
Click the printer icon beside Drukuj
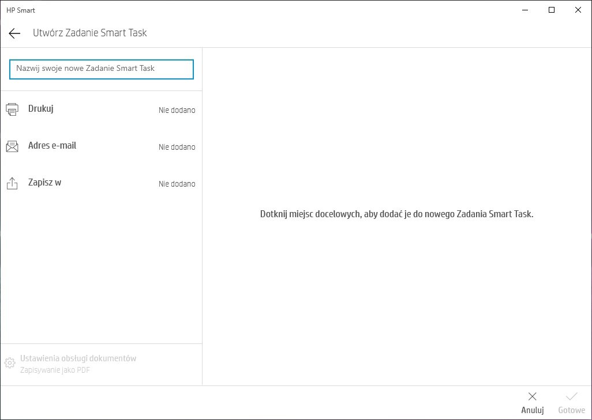[x=12, y=109]
